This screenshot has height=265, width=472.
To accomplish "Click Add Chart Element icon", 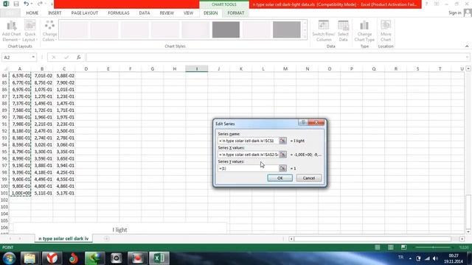I will pos(11,31).
